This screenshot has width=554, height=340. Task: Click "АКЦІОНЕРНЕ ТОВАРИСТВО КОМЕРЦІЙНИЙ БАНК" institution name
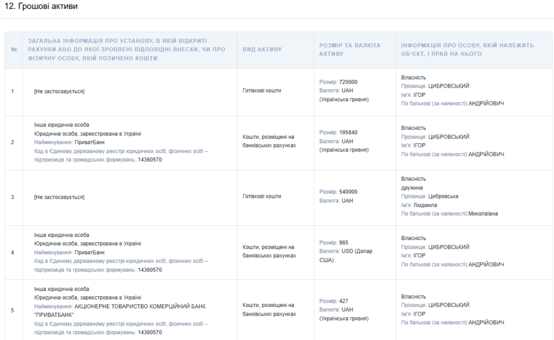[140, 306]
